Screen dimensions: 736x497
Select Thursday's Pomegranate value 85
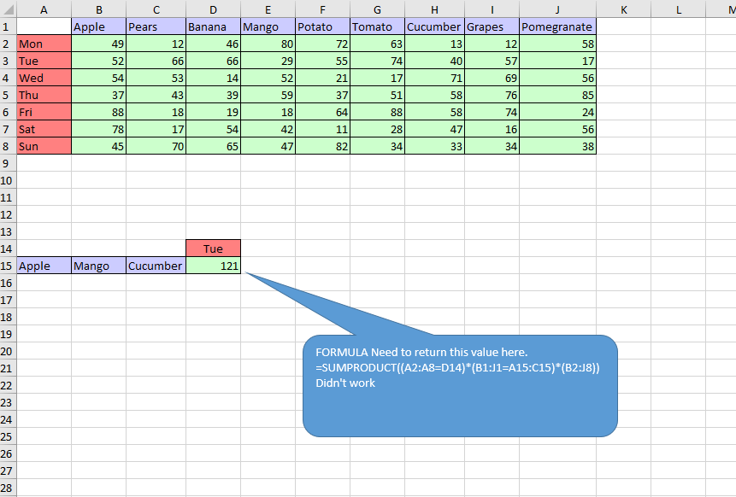coord(557,95)
